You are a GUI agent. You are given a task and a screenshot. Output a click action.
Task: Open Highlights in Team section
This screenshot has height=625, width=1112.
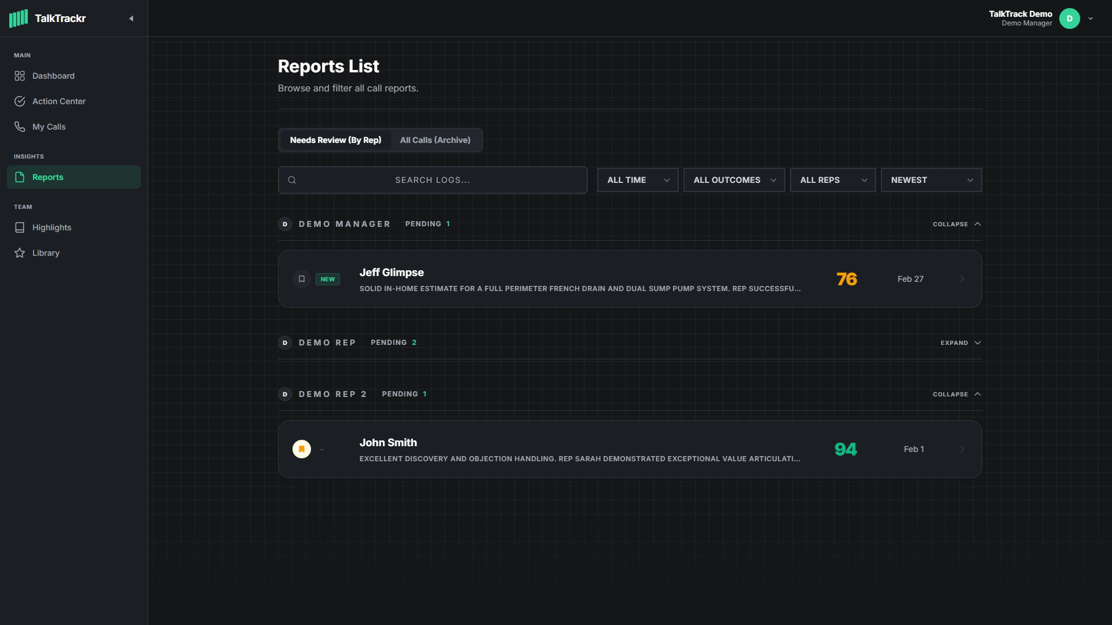52,227
